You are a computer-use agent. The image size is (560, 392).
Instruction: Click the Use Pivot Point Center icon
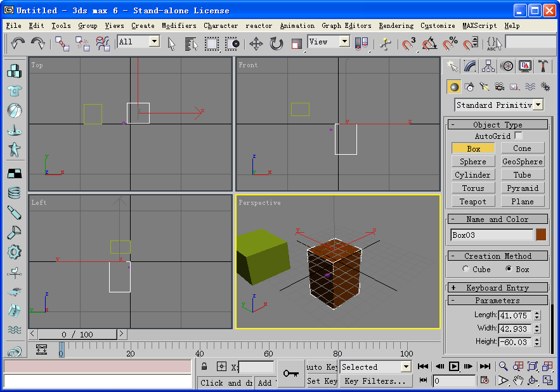[361, 44]
